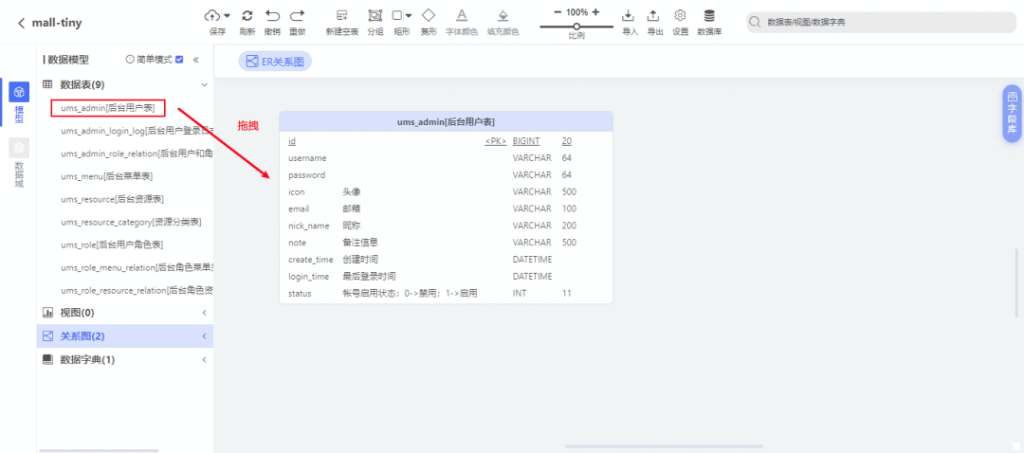Viewport: 1024px width, 453px height.
Task: Click the id field in the diagram
Action: (292, 141)
